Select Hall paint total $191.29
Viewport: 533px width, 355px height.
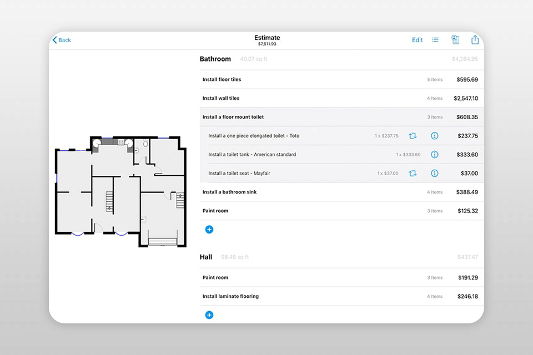pos(468,277)
